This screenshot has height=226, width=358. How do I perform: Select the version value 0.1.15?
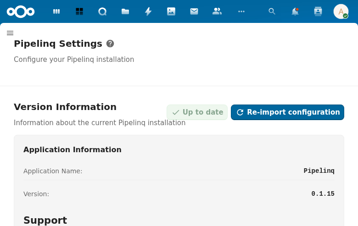point(323,193)
